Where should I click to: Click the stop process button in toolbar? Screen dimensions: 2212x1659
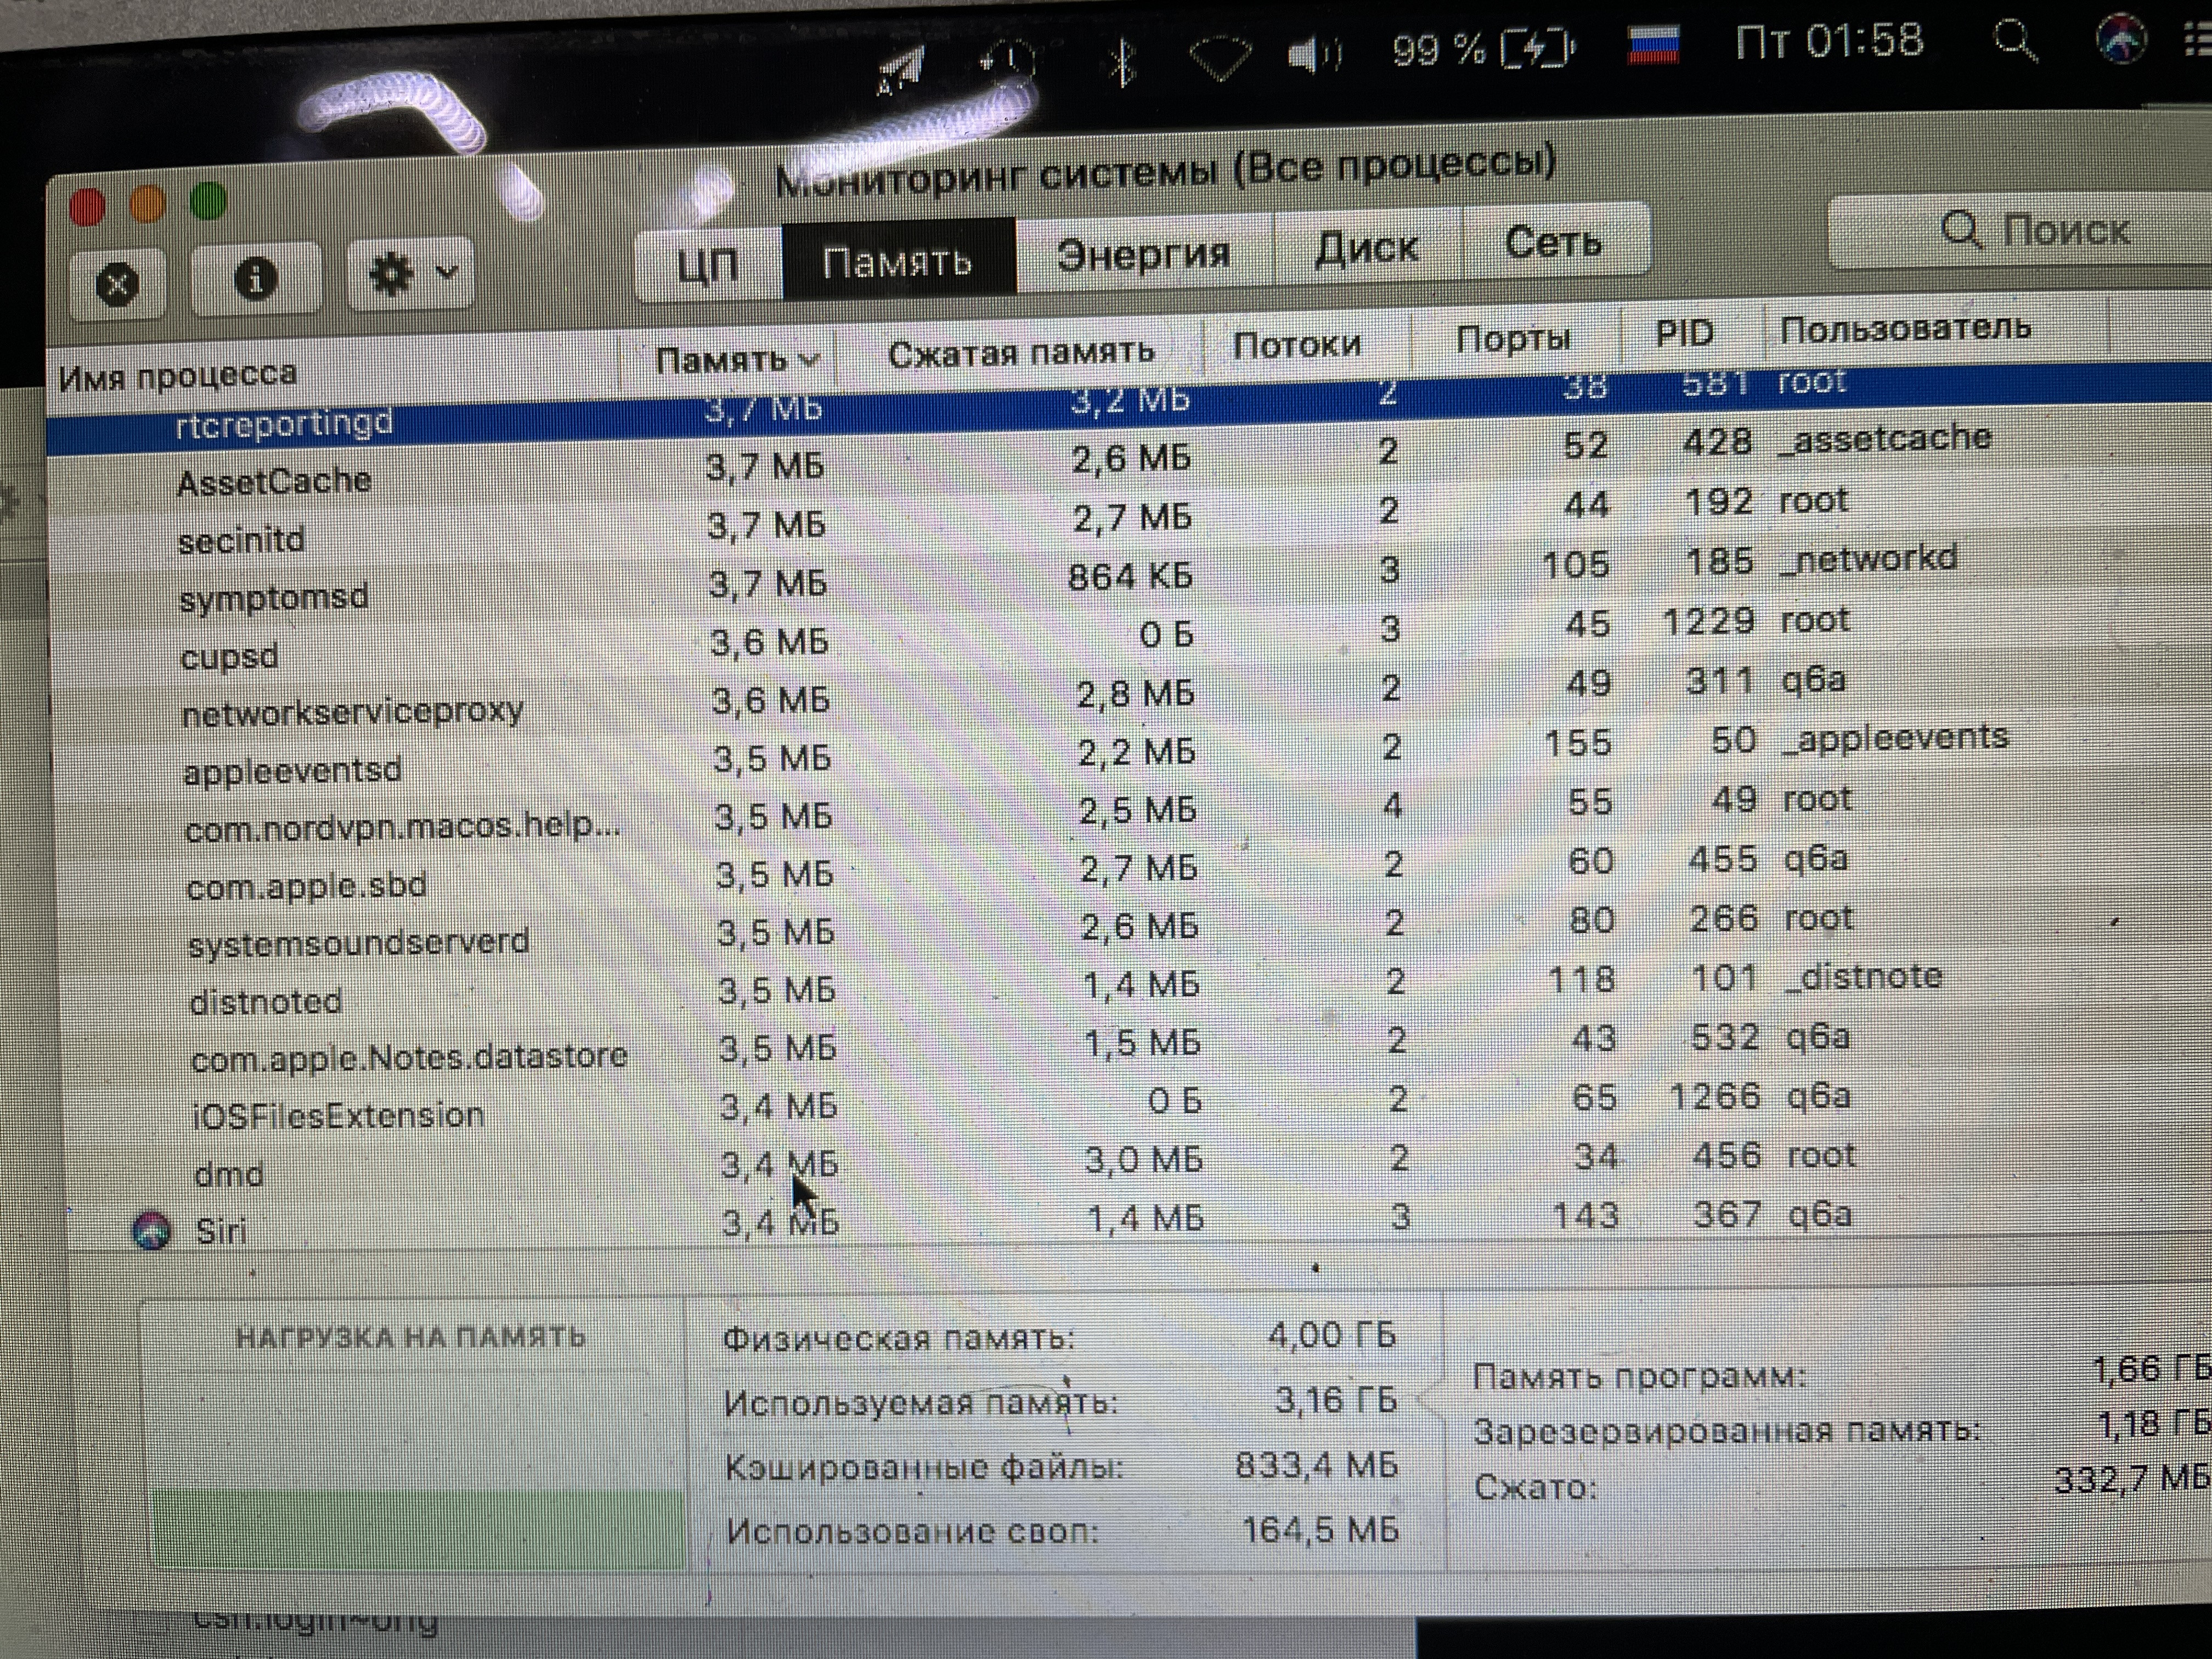point(118,284)
